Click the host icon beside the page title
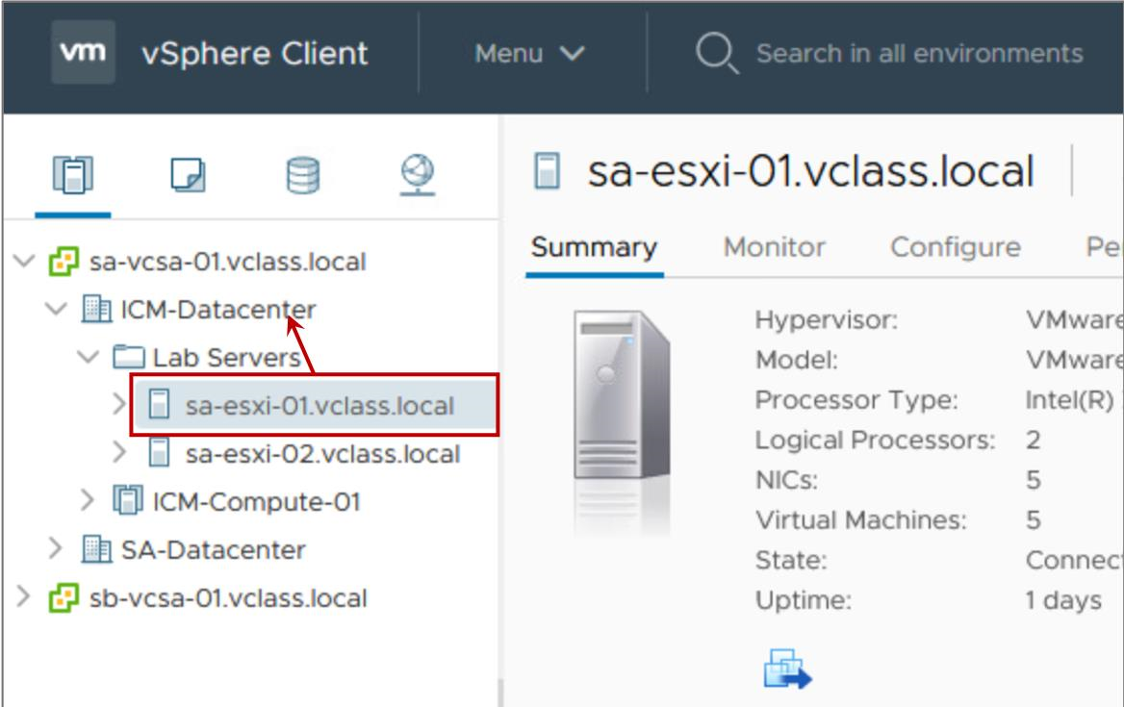This screenshot has width=1124, height=707. 547,171
